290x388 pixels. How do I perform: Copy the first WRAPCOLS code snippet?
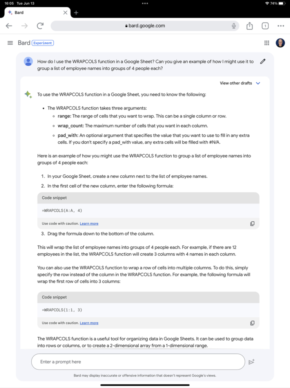point(253,223)
